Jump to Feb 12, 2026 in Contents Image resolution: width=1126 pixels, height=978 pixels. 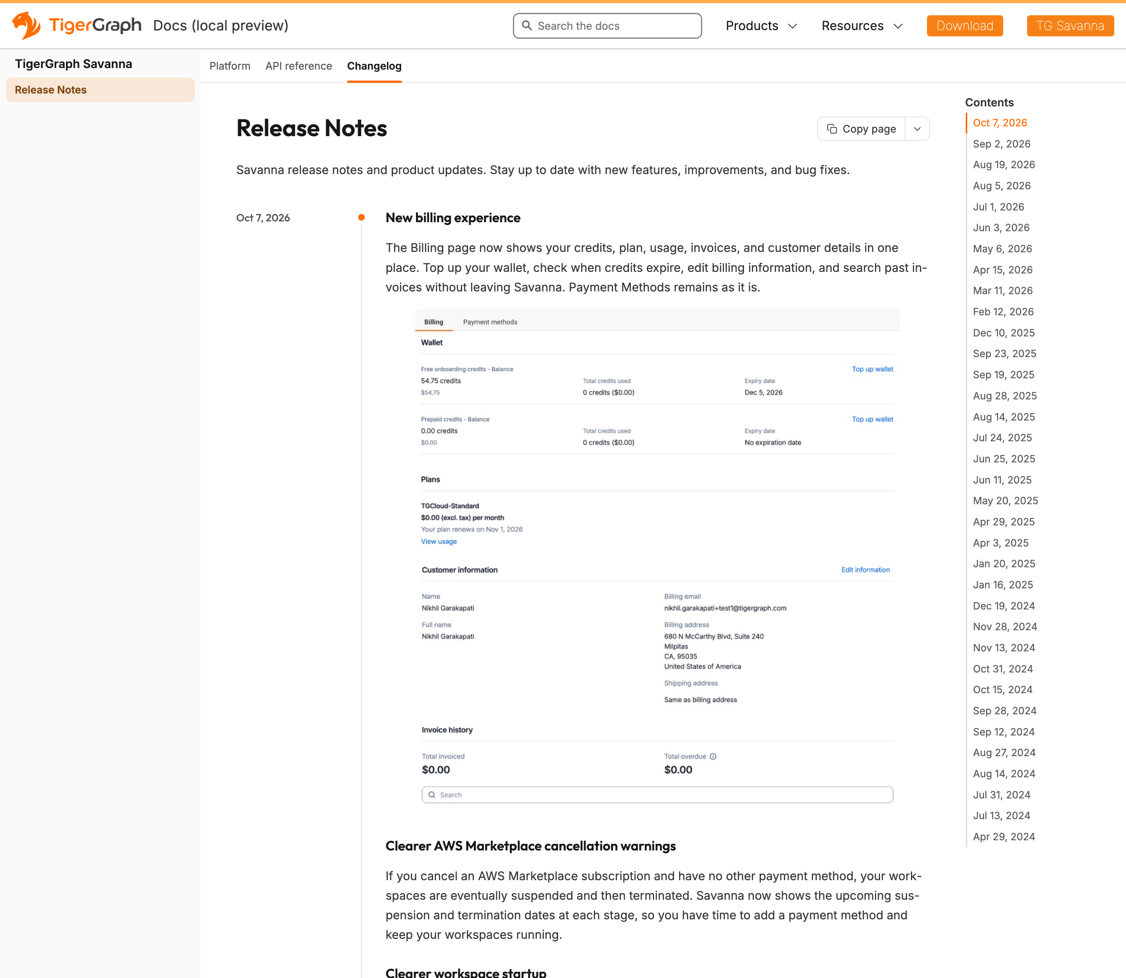coord(1003,312)
